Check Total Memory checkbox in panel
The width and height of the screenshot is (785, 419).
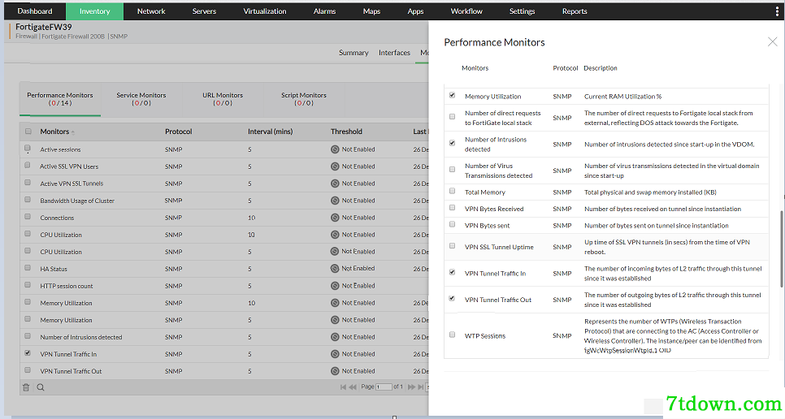(452, 191)
